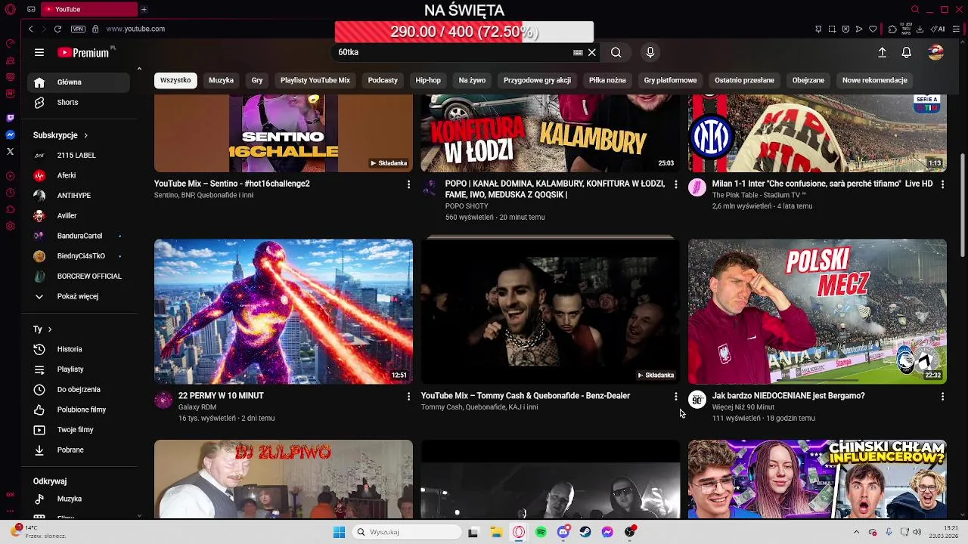
Task: Select the Podcasty filter chip
Action: [383, 80]
